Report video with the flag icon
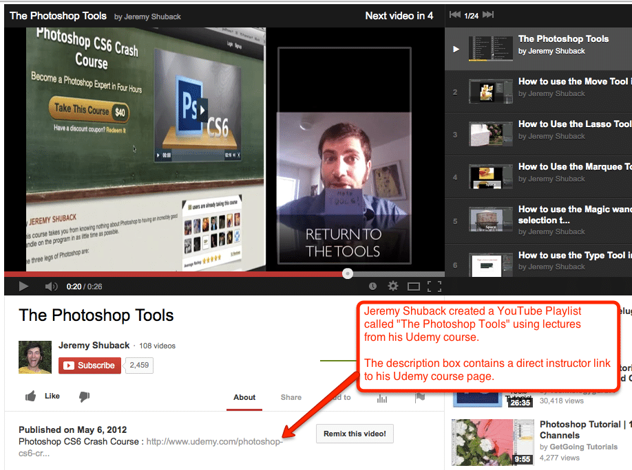The width and height of the screenshot is (632, 470). [420, 398]
